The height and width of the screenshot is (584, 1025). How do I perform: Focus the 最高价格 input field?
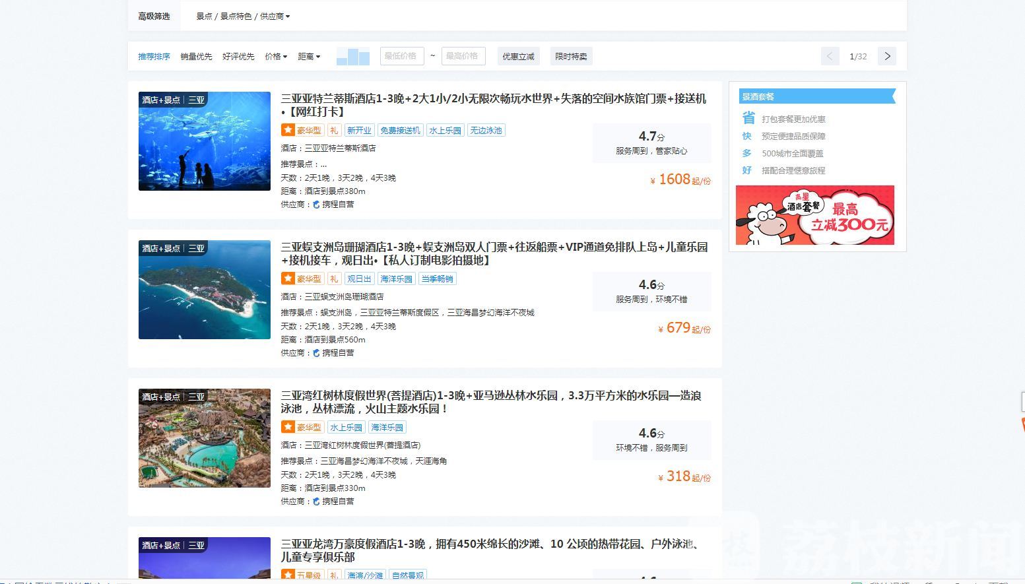463,56
